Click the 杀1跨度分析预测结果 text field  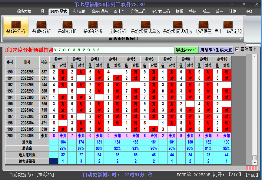click(114, 50)
